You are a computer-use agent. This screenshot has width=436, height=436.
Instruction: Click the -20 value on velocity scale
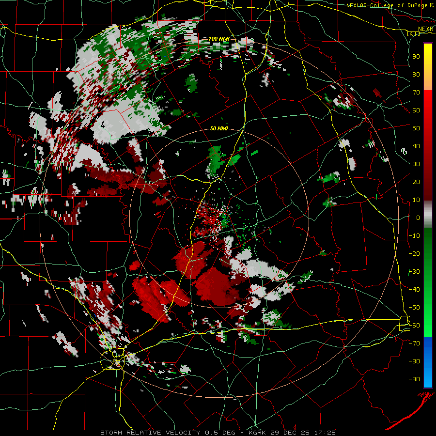(414, 253)
